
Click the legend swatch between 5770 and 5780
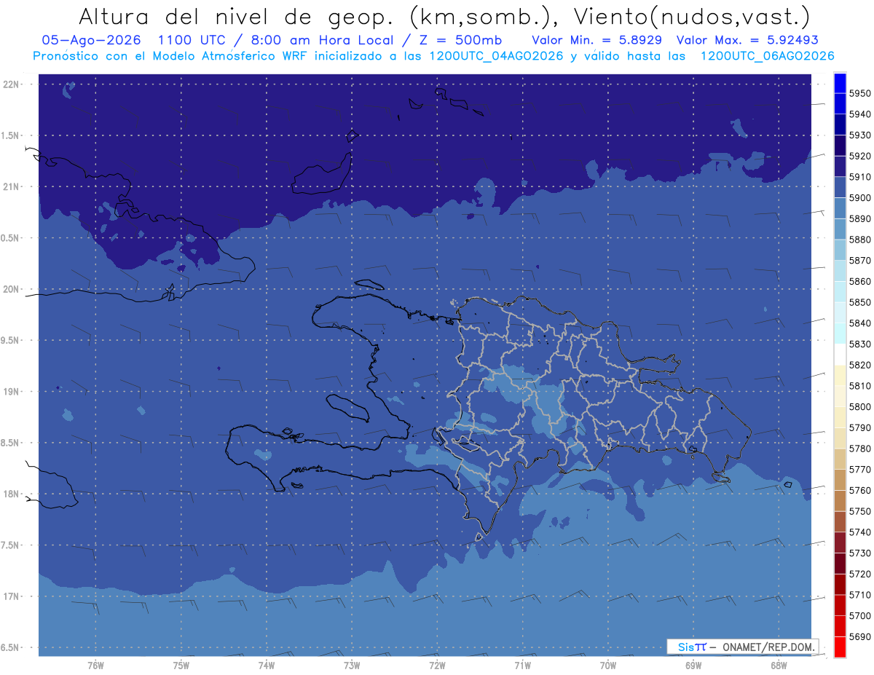tap(840, 459)
